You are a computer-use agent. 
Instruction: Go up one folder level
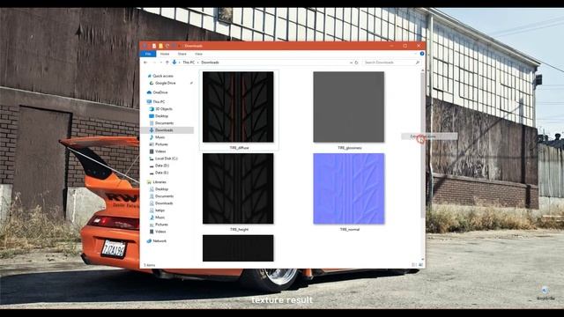(167, 63)
